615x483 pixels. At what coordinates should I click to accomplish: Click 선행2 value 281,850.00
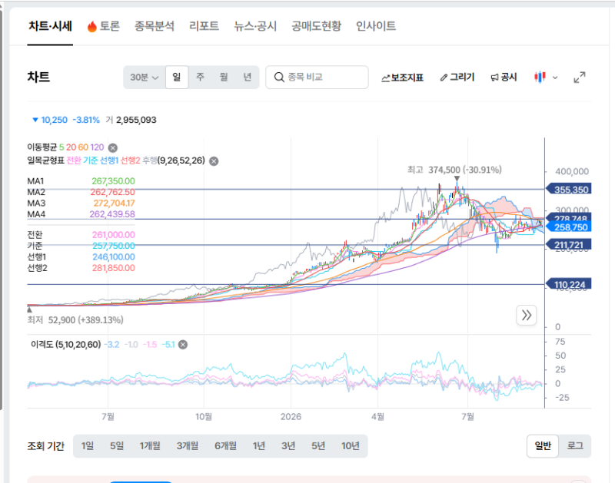pyautogui.click(x=114, y=268)
